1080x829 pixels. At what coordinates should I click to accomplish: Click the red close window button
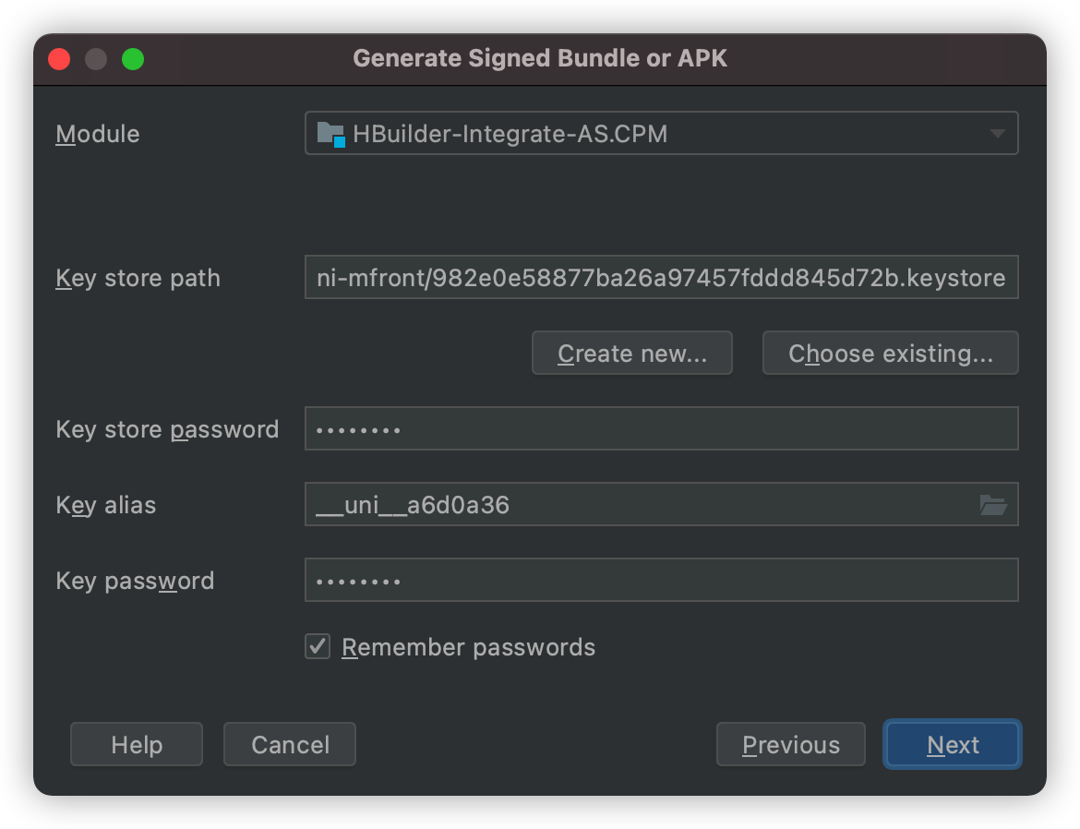[x=59, y=59]
